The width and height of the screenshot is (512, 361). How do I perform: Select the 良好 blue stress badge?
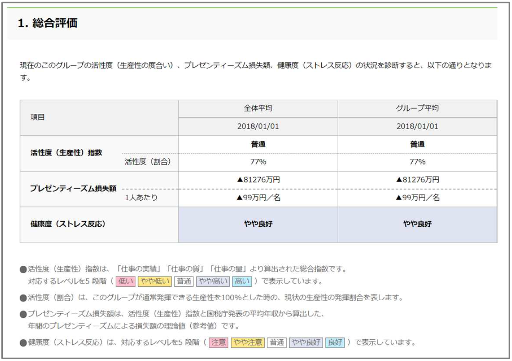tap(335, 342)
